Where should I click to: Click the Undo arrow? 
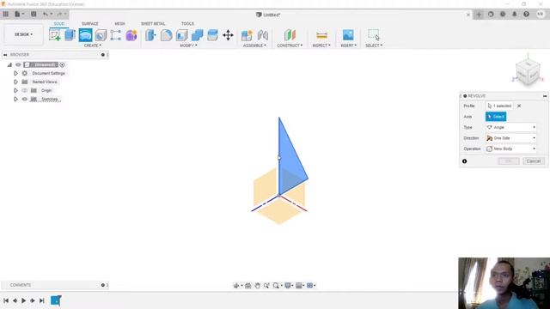tap(46, 14)
